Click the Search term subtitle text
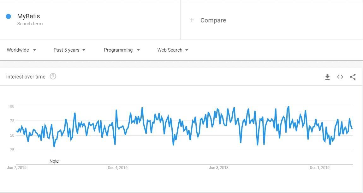This screenshot has height=193, width=363. click(x=30, y=24)
